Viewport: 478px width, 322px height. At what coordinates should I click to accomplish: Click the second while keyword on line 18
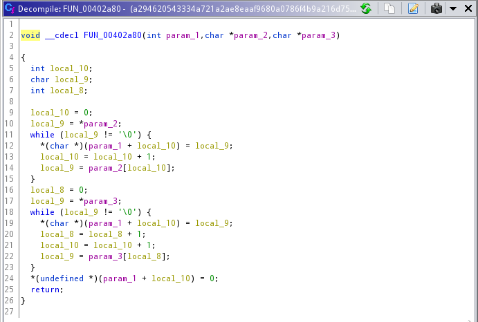(x=42, y=212)
